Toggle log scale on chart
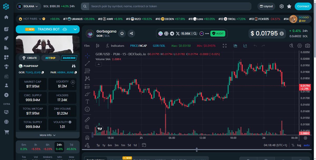Image resolution: width=316 pixels, height=160 pixels. 299,145
